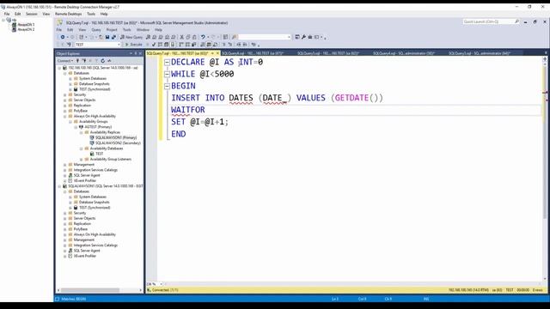Expand Availability Group Listeners node
Image resolution: width=550 pixels, height=309 pixels.
coord(81,159)
